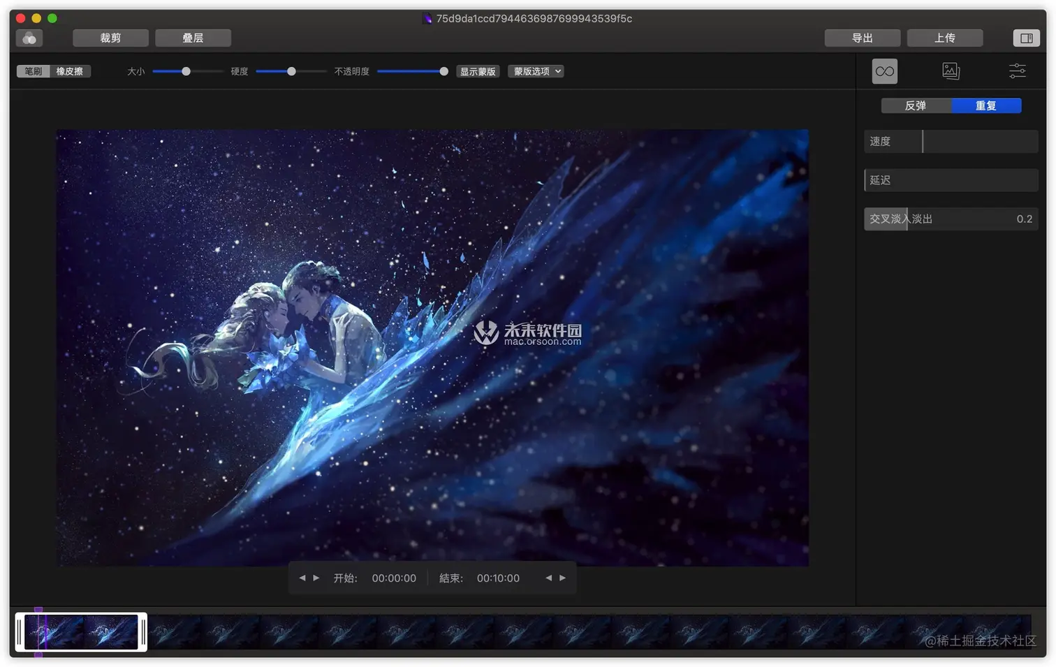The height and width of the screenshot is (667, 1056).
Task: Click the 速度 speed slider field
Action: click(951, 141)
